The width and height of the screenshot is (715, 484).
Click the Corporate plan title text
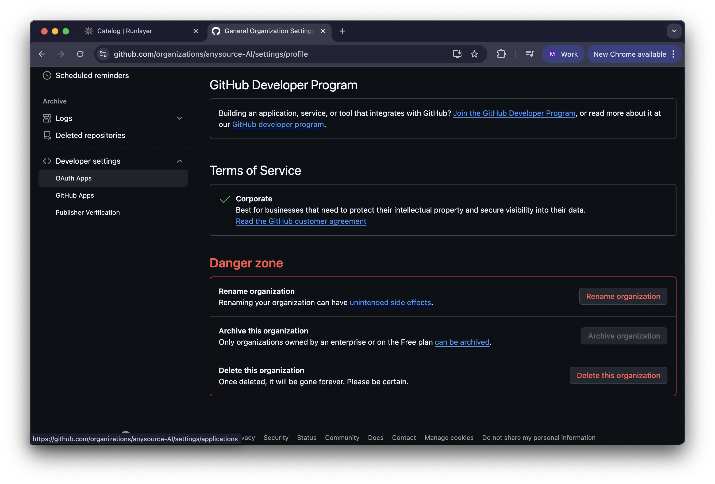(x=254, y=199)
